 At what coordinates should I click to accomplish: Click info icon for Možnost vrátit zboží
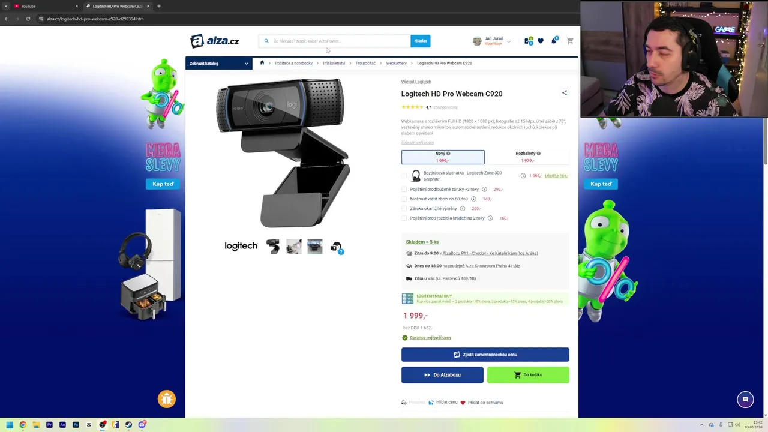(x=473, y=199)
